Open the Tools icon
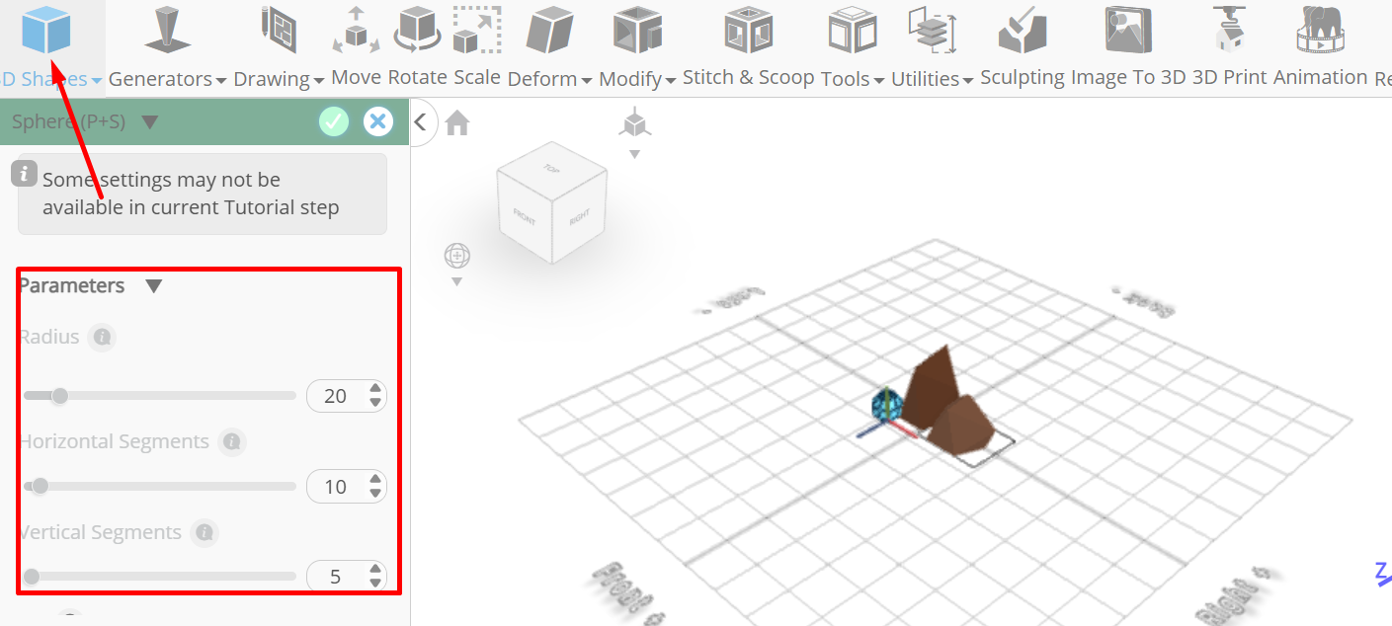 (853, 30)
